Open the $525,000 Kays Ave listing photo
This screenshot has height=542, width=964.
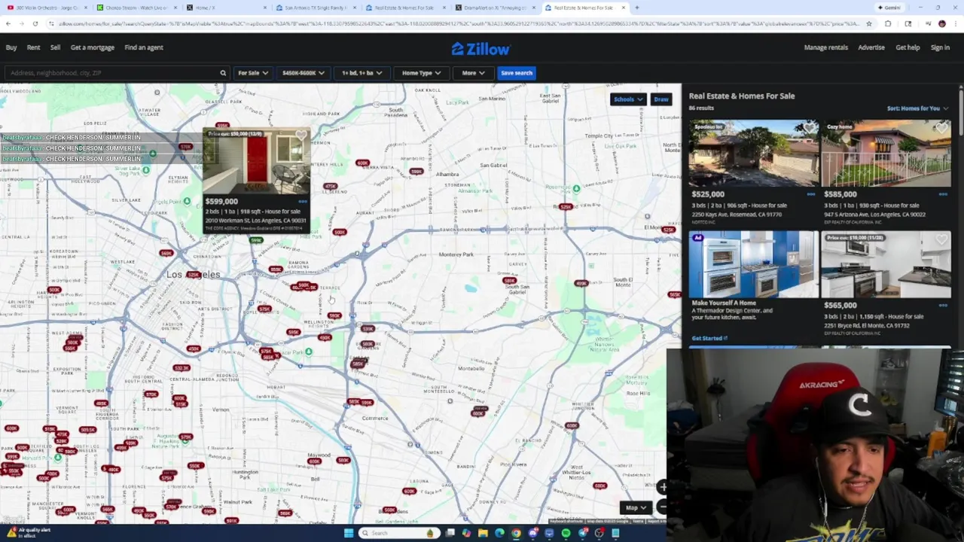(754, 154)
